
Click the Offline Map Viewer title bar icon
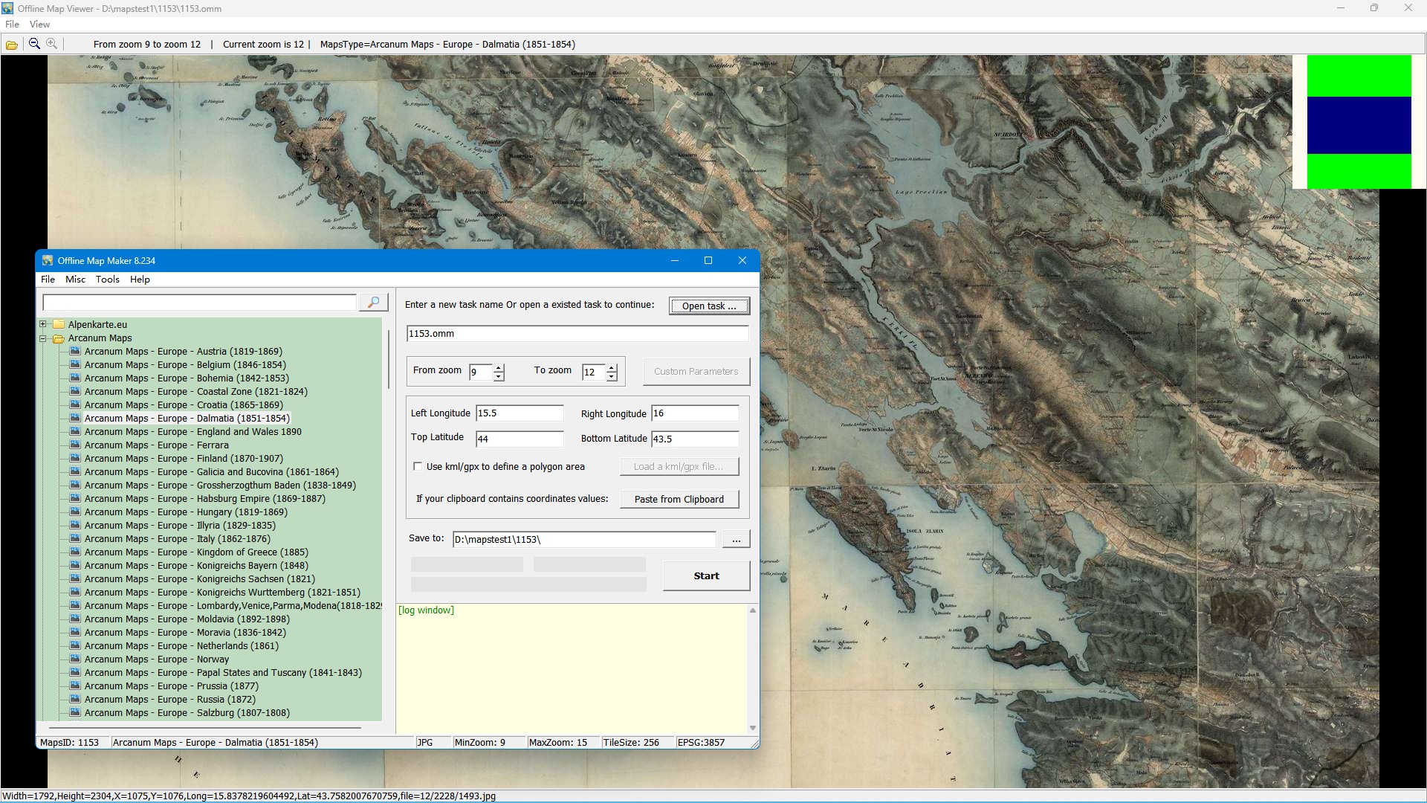click(x=7, y=8)
